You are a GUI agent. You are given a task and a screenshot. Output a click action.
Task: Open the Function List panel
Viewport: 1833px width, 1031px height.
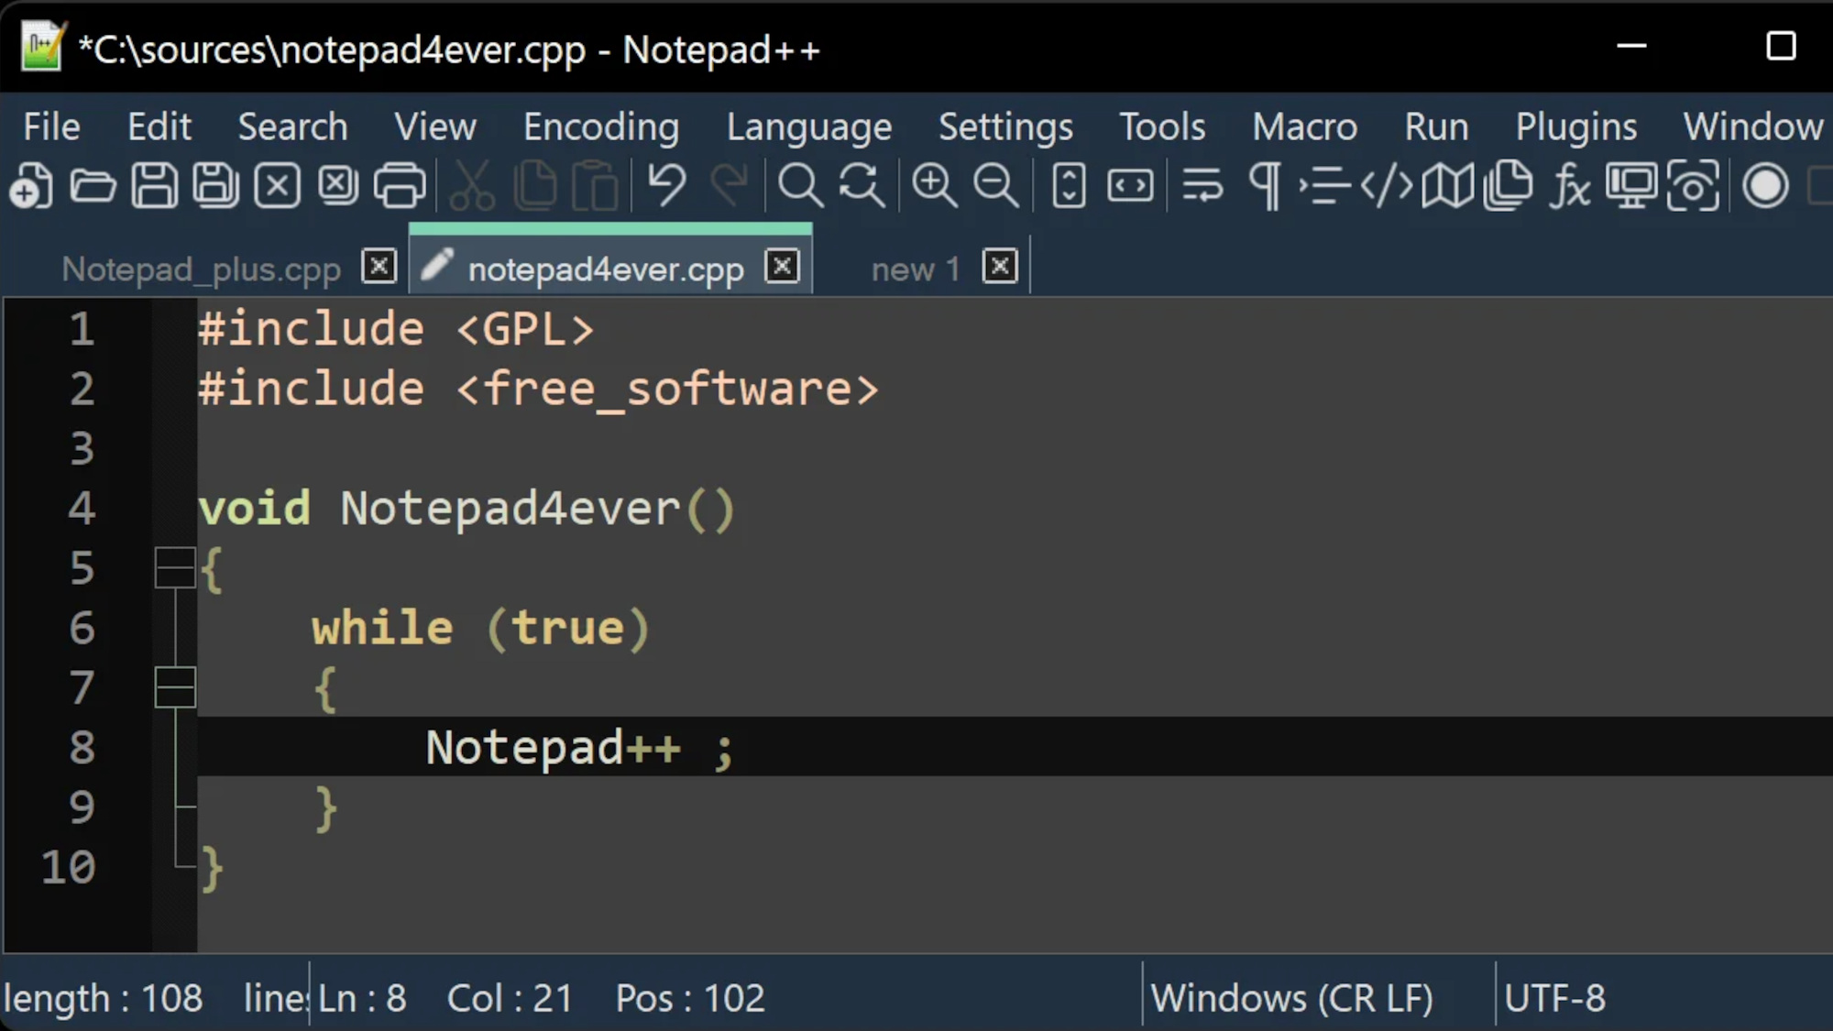[x=1569, y=186]
